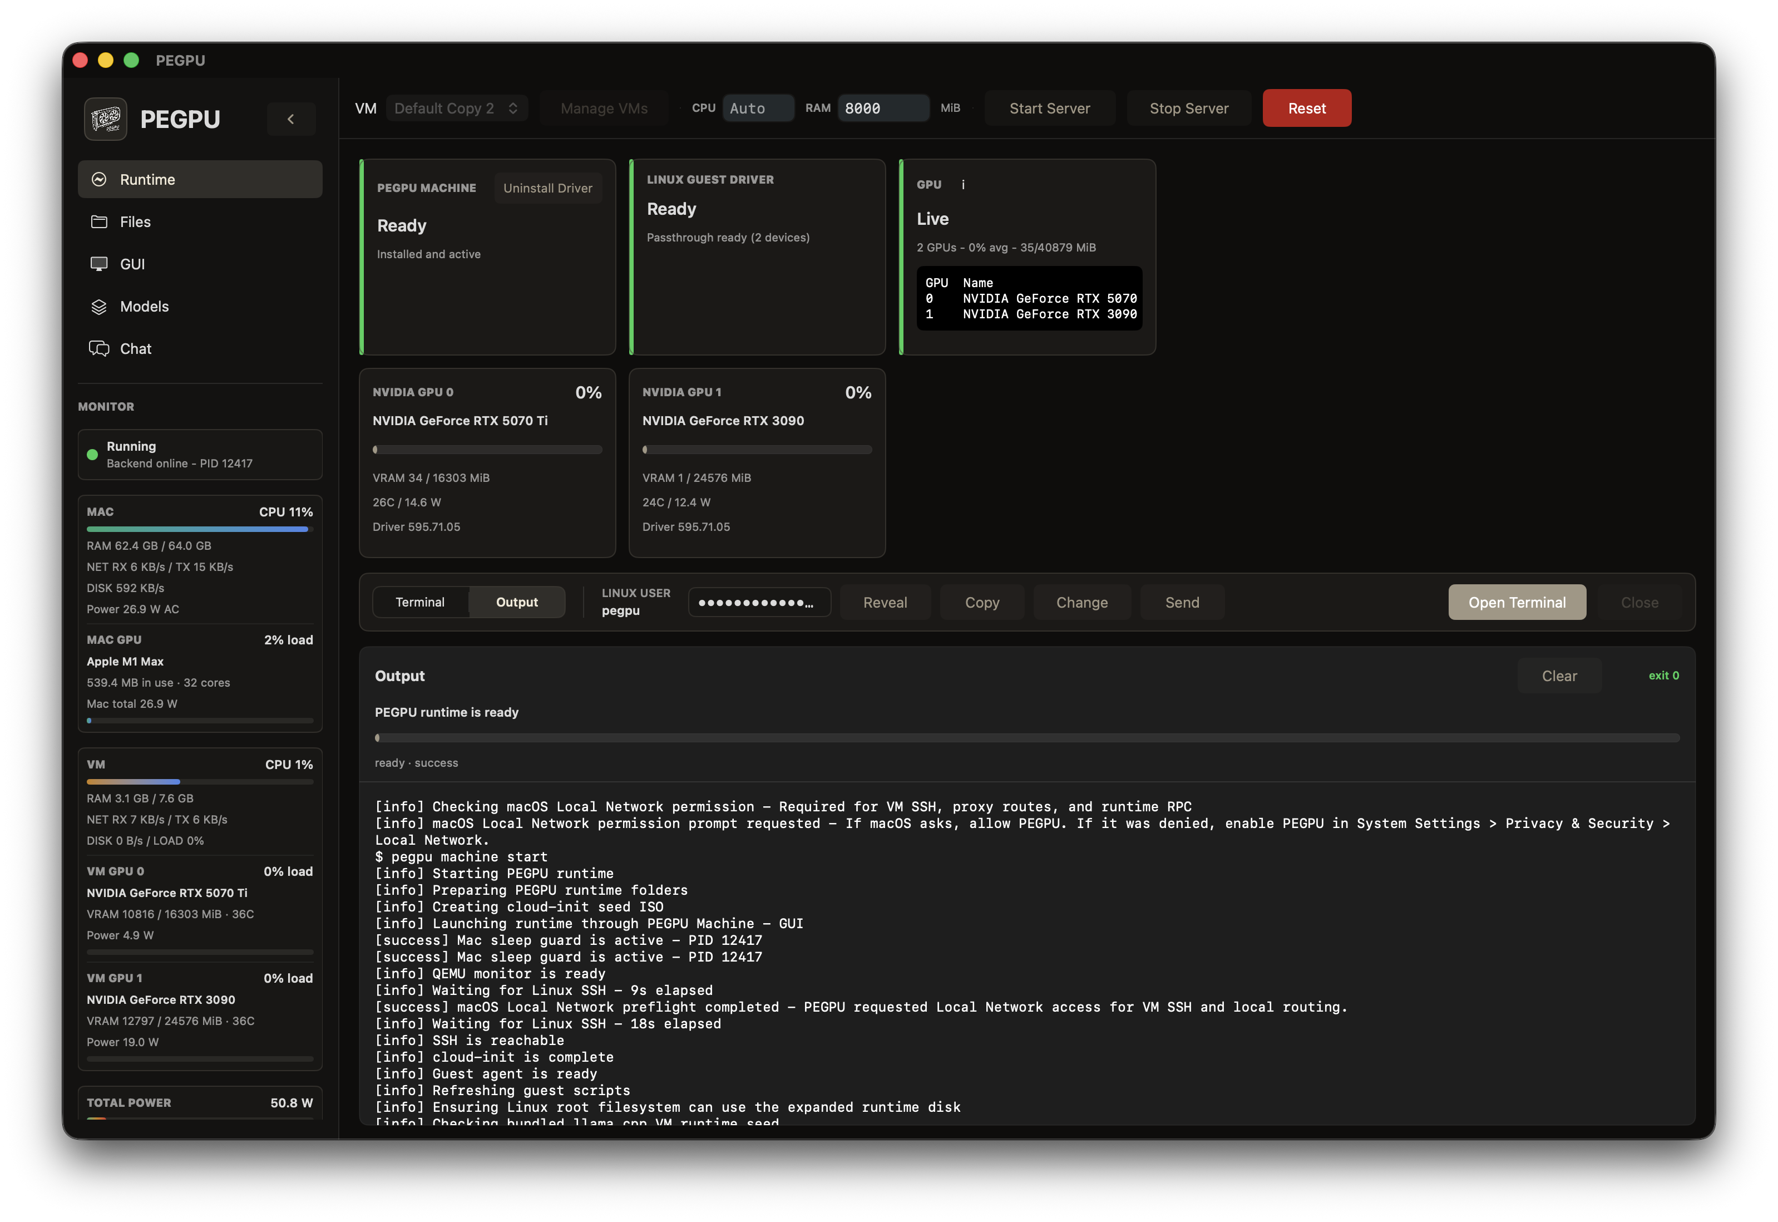Click the '$ pegpu machine start' log line

click(461, 857)
